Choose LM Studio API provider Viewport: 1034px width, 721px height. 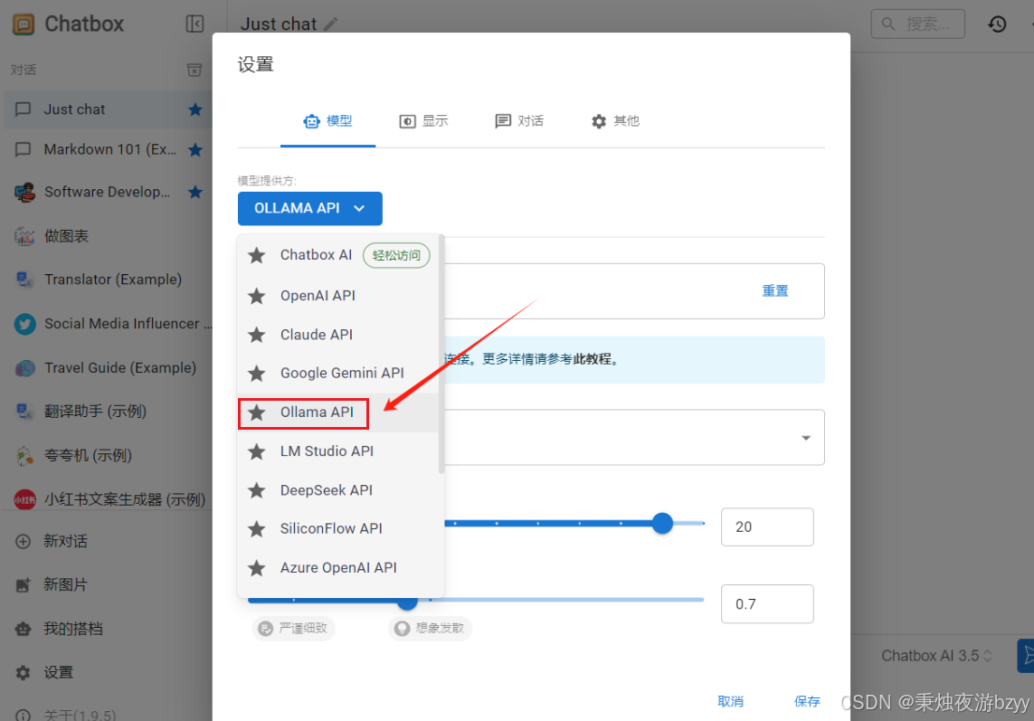point(337,451)
